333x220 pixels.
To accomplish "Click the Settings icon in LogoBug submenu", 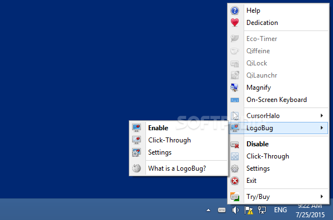I will (137, 152).
